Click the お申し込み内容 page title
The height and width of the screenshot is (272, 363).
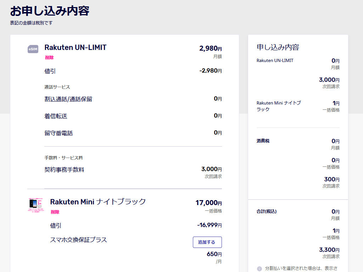(x=50, y=11)
